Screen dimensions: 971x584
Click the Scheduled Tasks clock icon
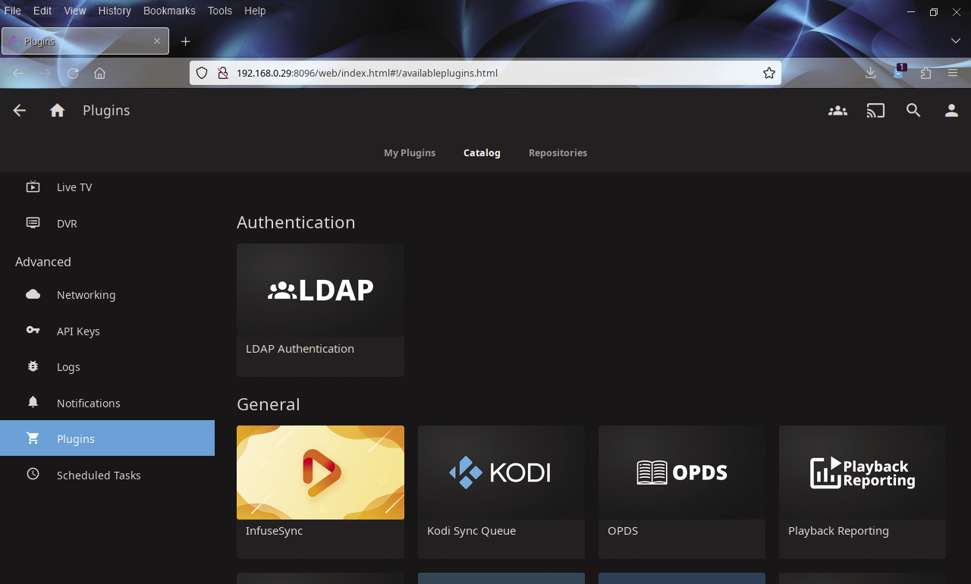33,474
